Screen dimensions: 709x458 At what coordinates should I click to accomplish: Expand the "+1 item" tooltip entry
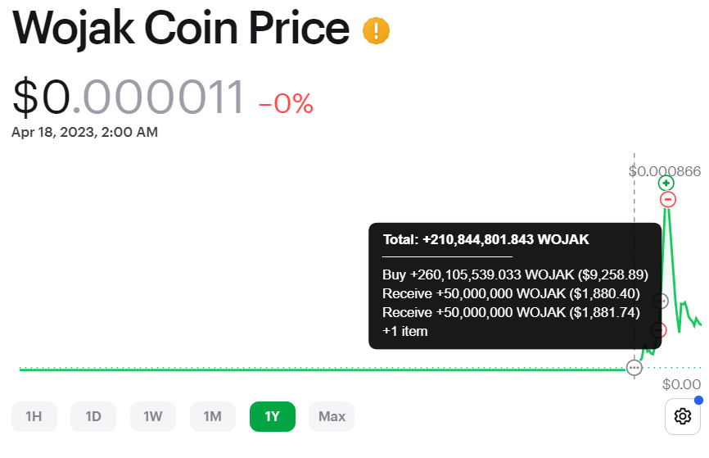tap(404, 331)
